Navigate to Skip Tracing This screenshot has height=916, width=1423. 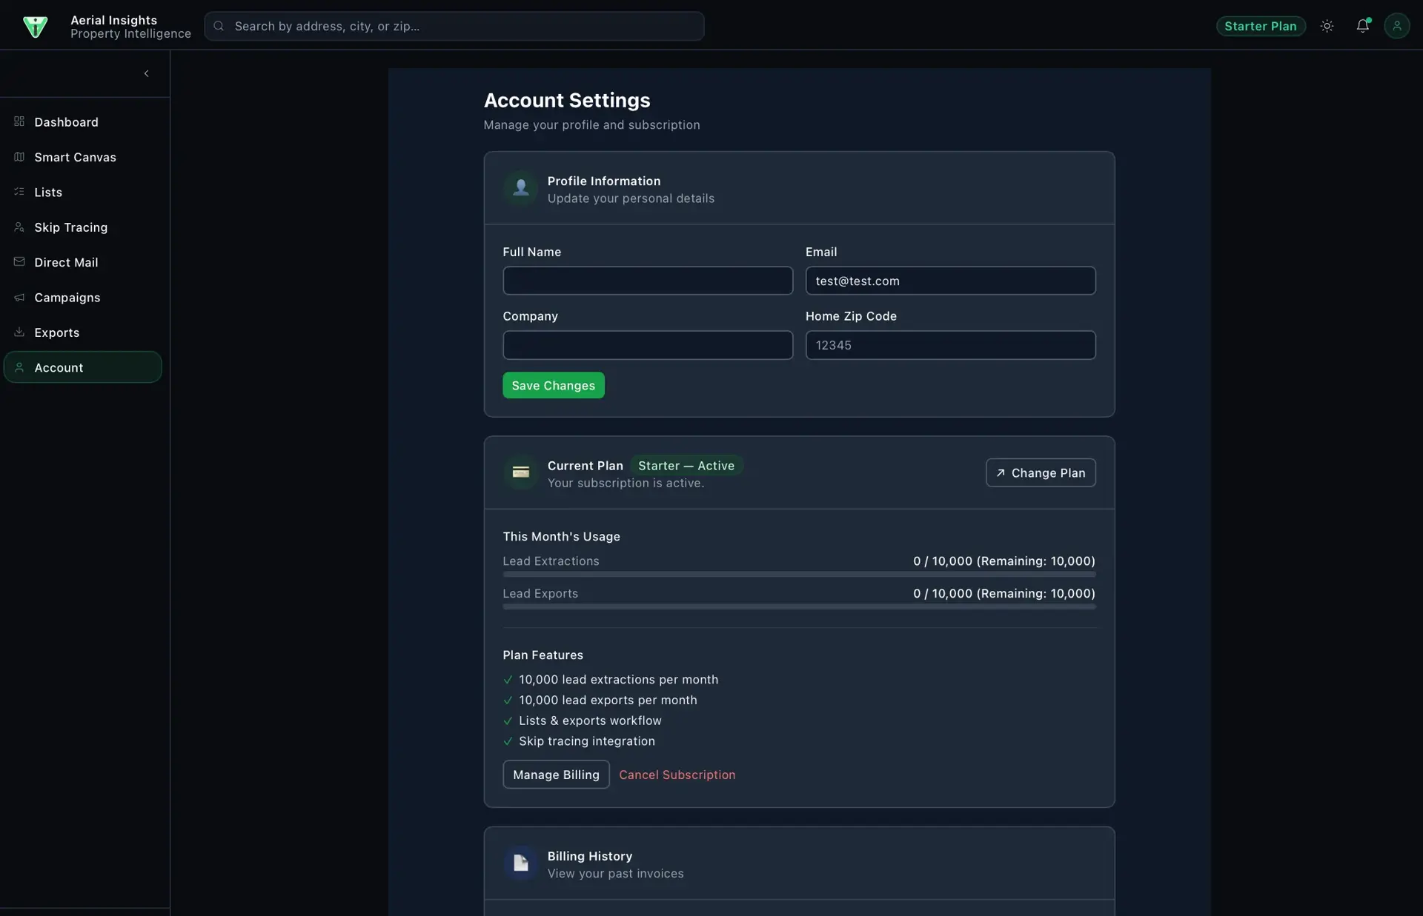pos(82,227)
